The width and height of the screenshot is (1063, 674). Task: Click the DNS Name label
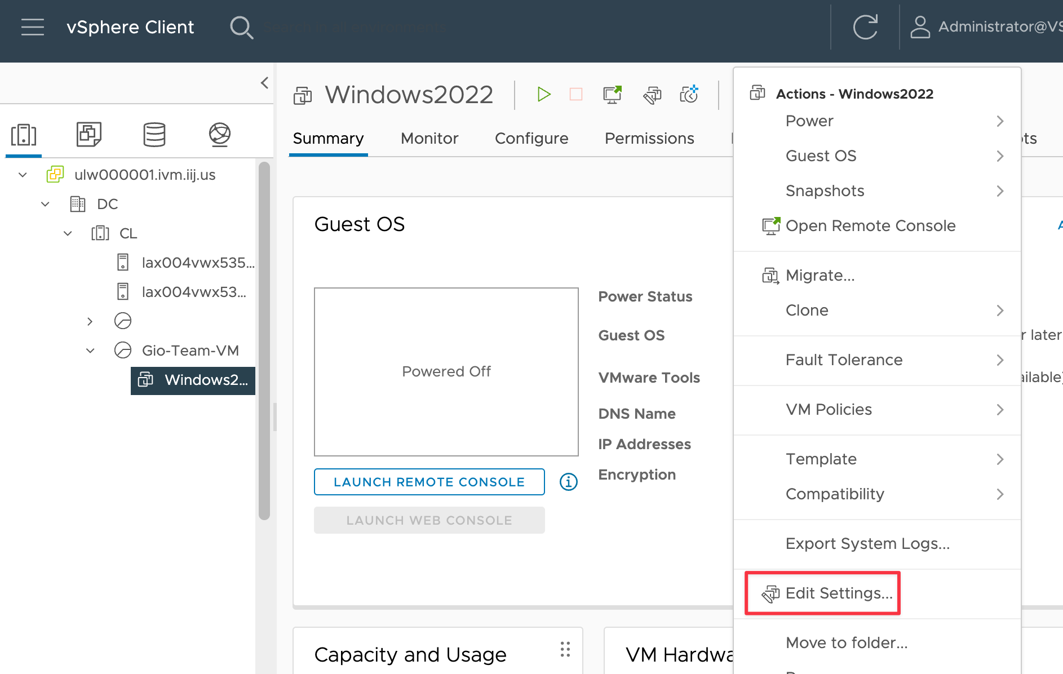coord(637,414)
